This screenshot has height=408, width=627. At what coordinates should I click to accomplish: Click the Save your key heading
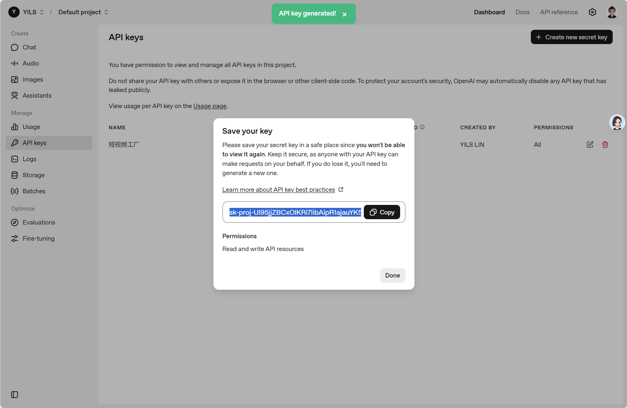click(x=247, y=131)
